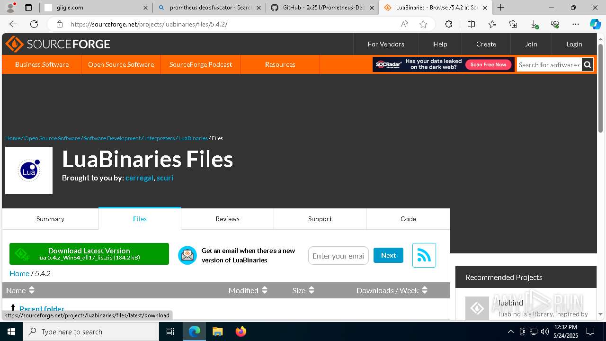Select the Files tab
Screen dimensions: 606x341
point(140,219)
